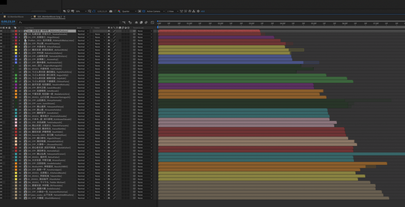Click quality switch on HiroshiToyama layer
Screen dimensions: 405x207
coord(114,44)
